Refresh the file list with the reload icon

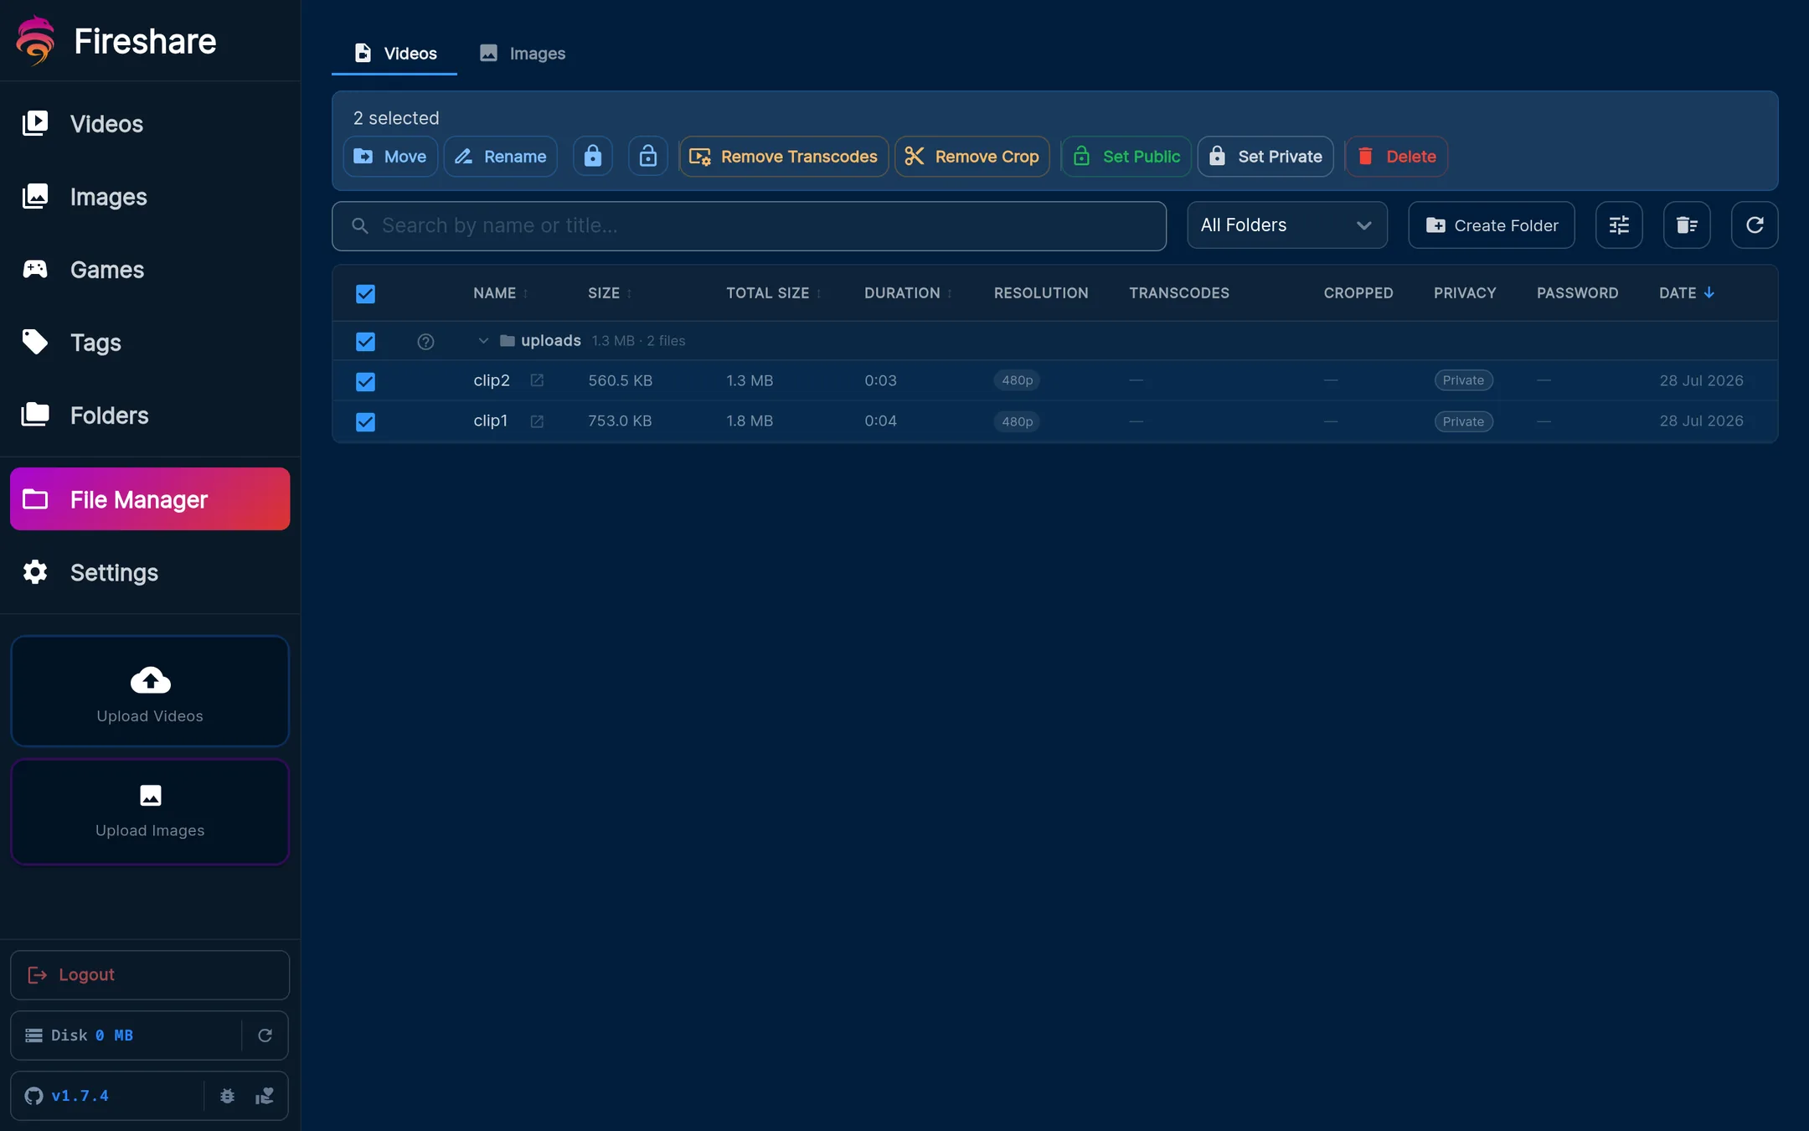(1755, 225)
